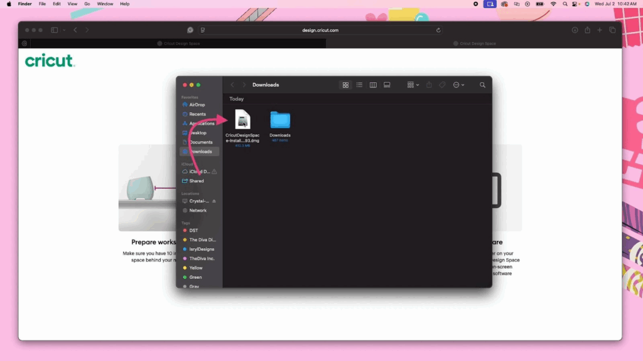This screenshot has height=361, width=643.
Task: Go forward in the Finder window
Action: 244,85
